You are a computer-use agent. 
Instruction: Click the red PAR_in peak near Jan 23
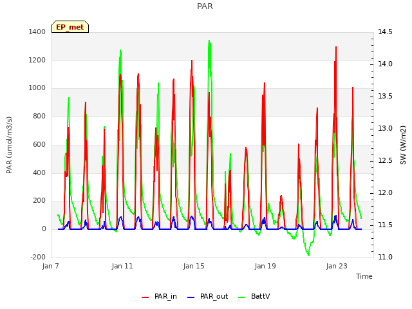pyautogui.click(x=336, y=47)
